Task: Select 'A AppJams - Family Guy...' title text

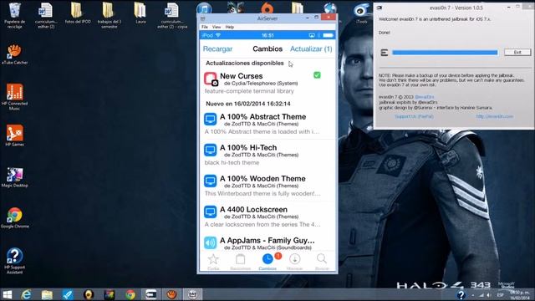Action: pos(267,240)
